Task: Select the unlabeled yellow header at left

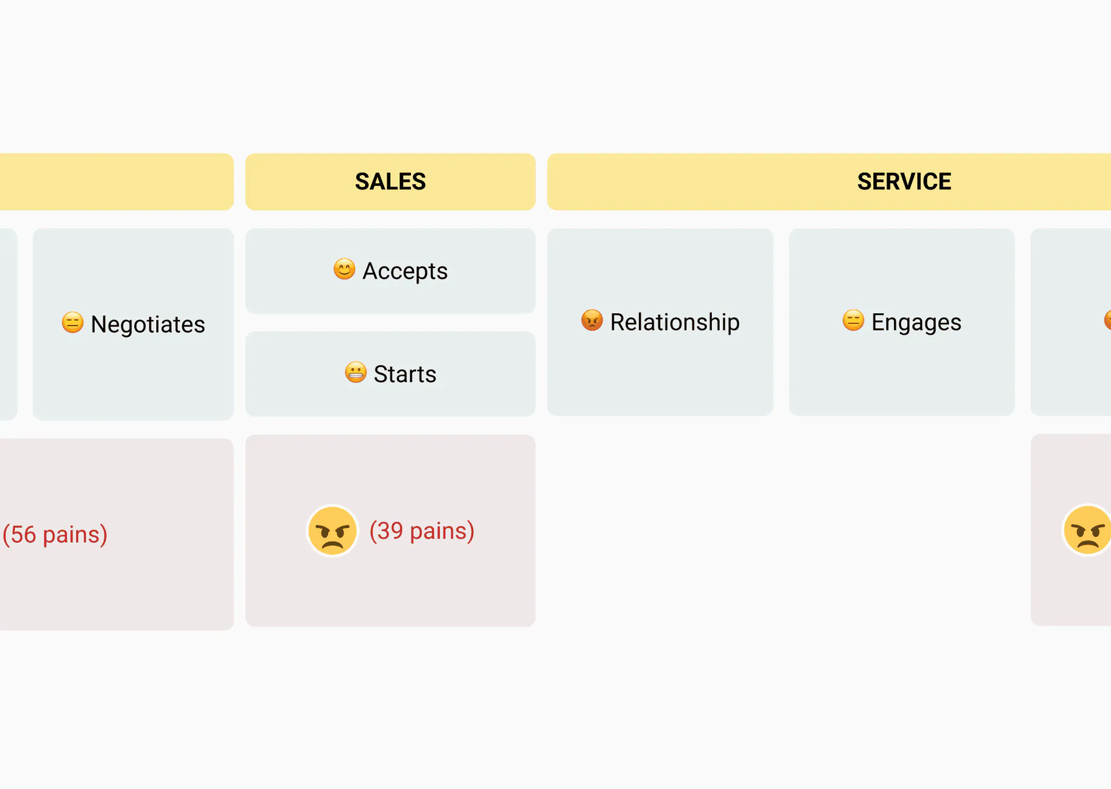Action: (116, 181)
